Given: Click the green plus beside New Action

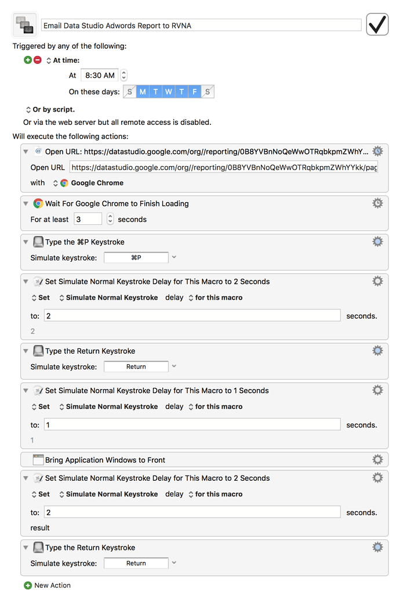Looking at the screenshot, I should pyautogui.click(x=28, y=585).
